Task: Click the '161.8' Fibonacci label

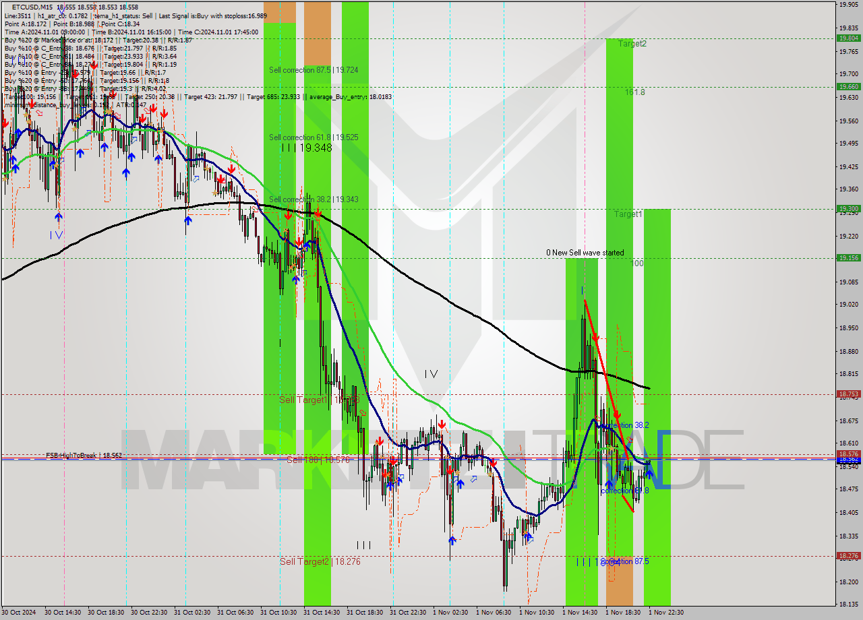Action: coord(634,92)
